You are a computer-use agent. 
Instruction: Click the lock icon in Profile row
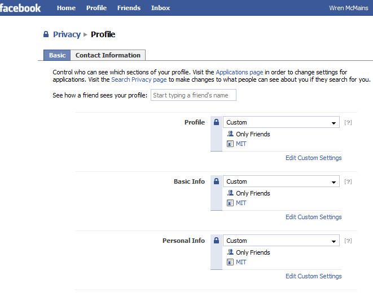pyautogui.click(x=216, y=122)
